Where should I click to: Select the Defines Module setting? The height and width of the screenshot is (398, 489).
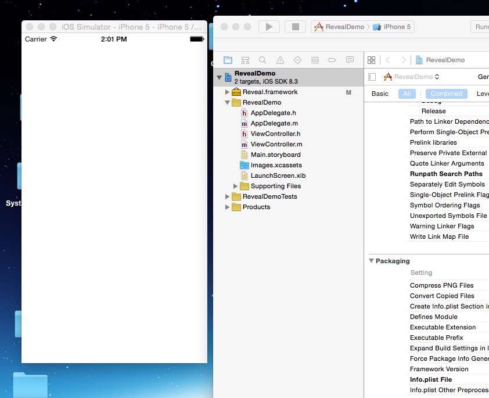[433, 317]
